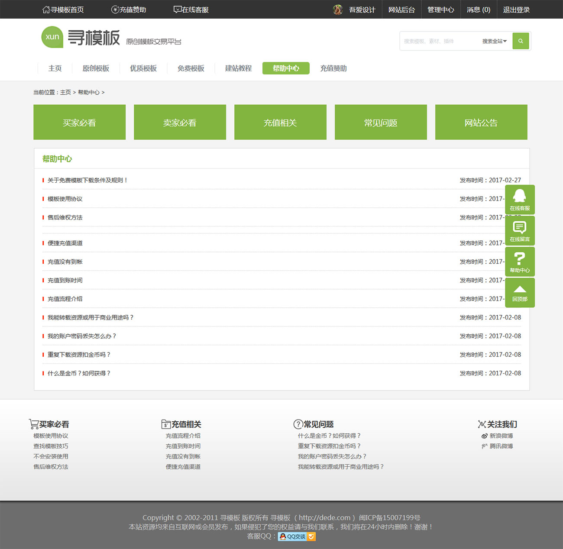This screenshot has height=549, width=563.
Task: Open the 网站公告 category button
Action: click(x=481, y=123)
